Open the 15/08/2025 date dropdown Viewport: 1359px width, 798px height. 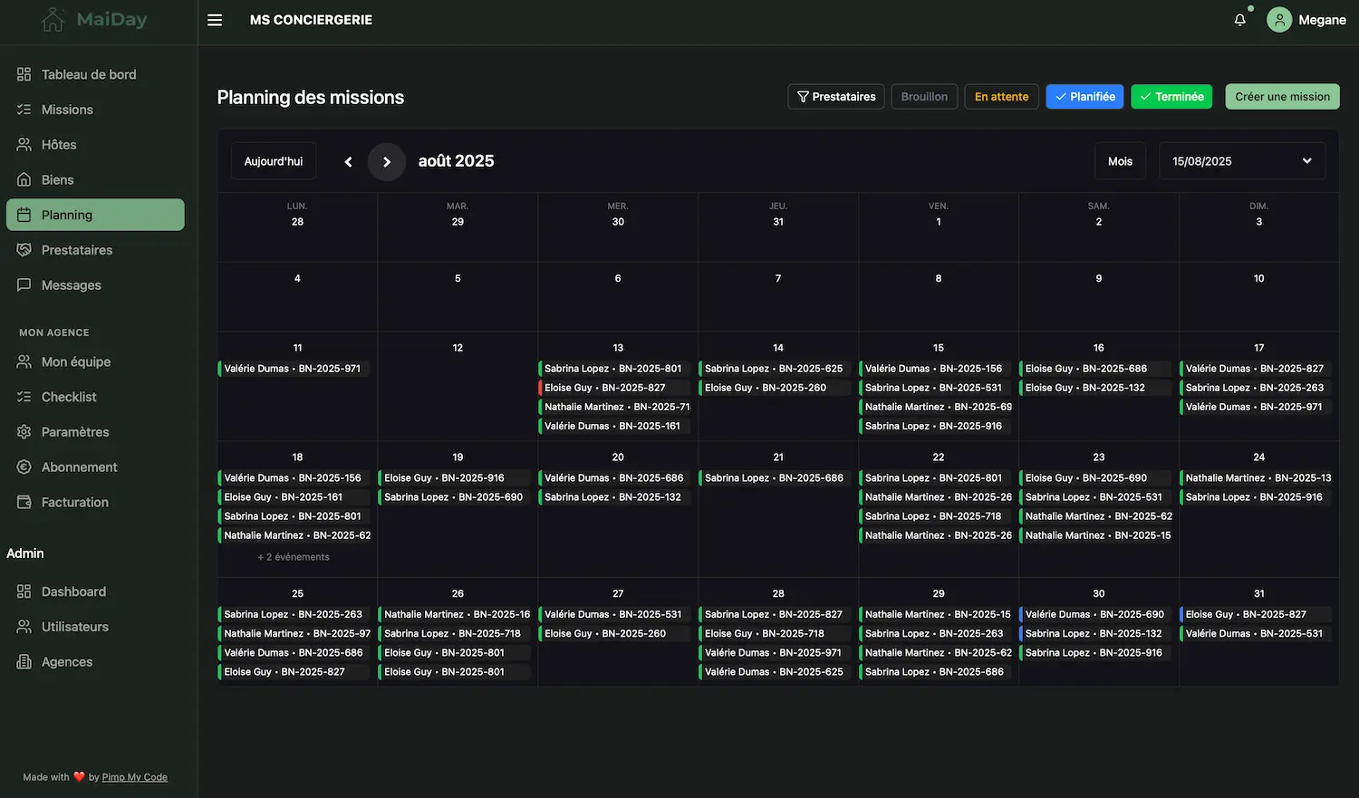pyautogui.click(x=1241, y=161)
